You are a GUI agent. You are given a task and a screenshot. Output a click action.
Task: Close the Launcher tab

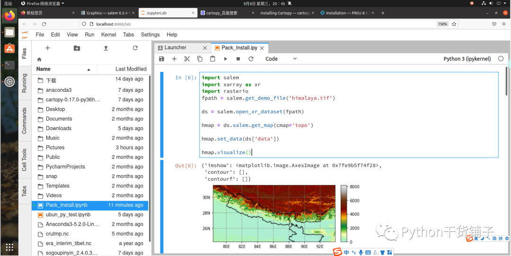[x=205, y=48]
